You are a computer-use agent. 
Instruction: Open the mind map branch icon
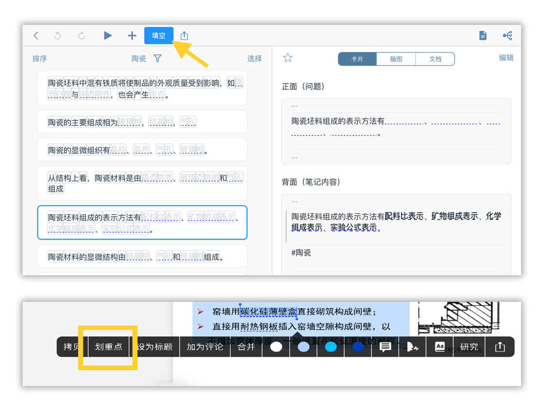507,35
